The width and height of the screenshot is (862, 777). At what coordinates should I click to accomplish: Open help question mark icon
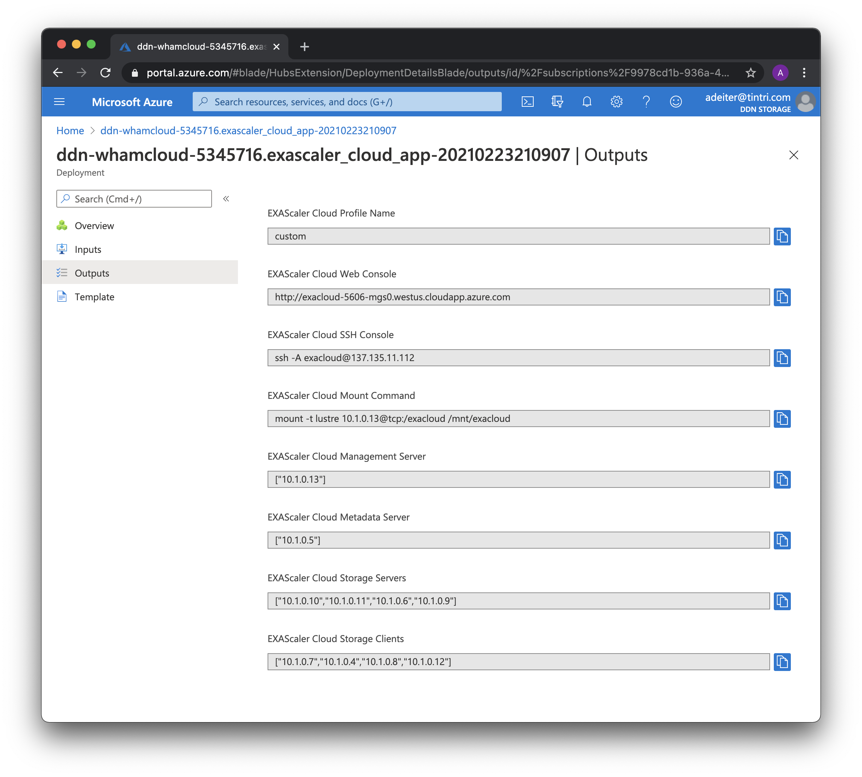(646, 102)
